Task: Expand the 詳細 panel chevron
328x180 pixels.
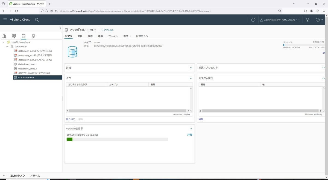Action: [x=191, y=68]
